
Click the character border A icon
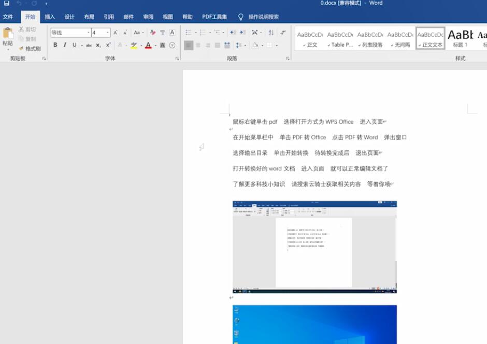[172, 32]
